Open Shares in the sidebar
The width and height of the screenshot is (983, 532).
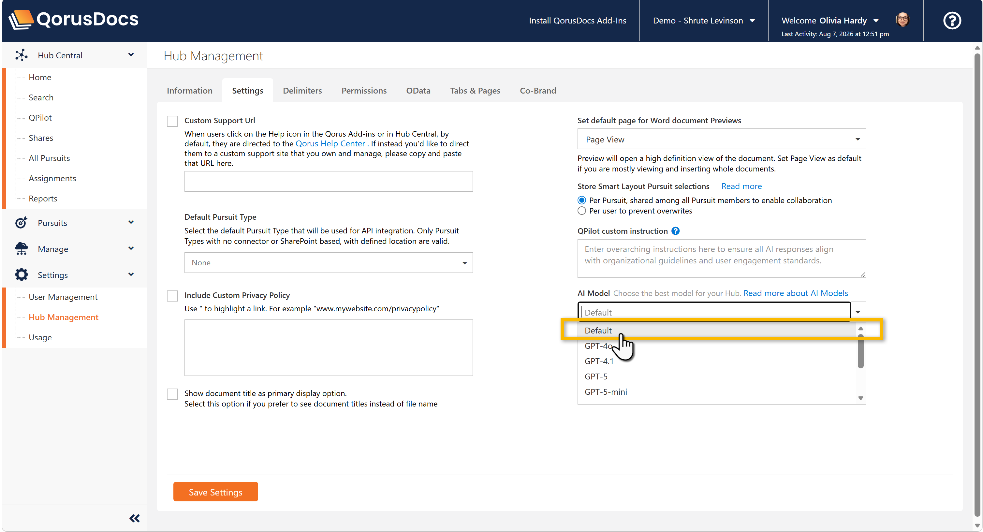pyautogui.click(x=41, y=138)
